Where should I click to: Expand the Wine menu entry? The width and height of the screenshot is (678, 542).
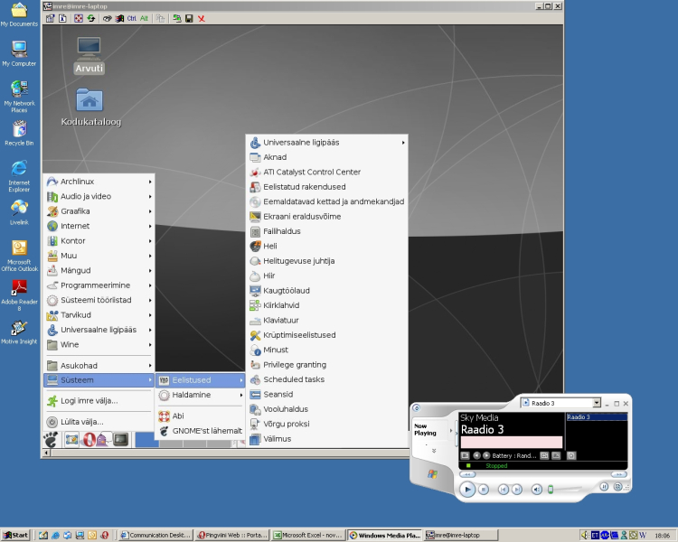click(99, 344)
